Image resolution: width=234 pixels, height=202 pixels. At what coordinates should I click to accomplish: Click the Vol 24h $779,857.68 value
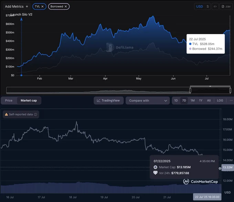click(x=180, y=173)
